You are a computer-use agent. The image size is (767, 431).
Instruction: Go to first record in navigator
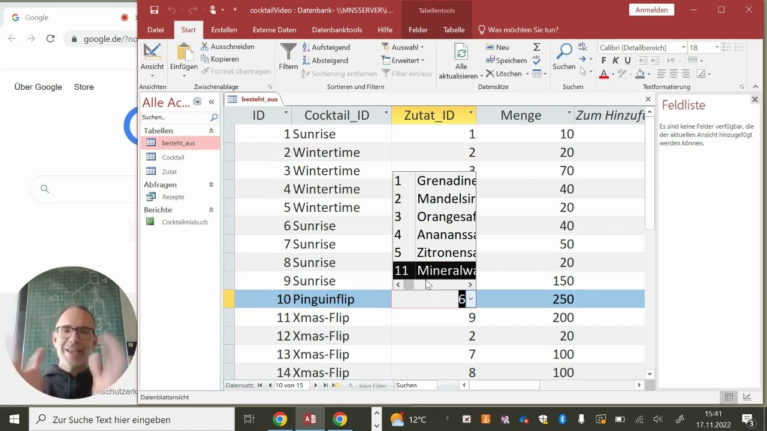pos(260,386)
